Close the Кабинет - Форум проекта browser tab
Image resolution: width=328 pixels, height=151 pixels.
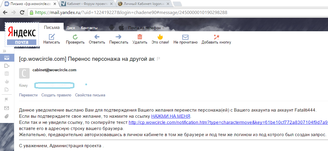pos(111,4)
